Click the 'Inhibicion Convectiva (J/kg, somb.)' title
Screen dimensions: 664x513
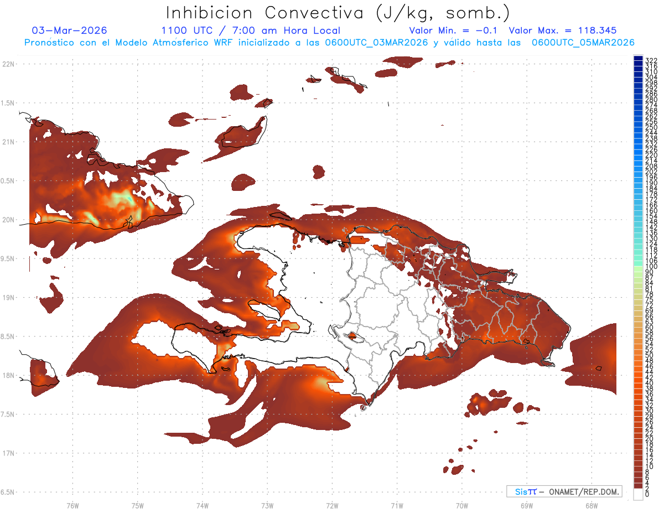click(x=338, y=13)
